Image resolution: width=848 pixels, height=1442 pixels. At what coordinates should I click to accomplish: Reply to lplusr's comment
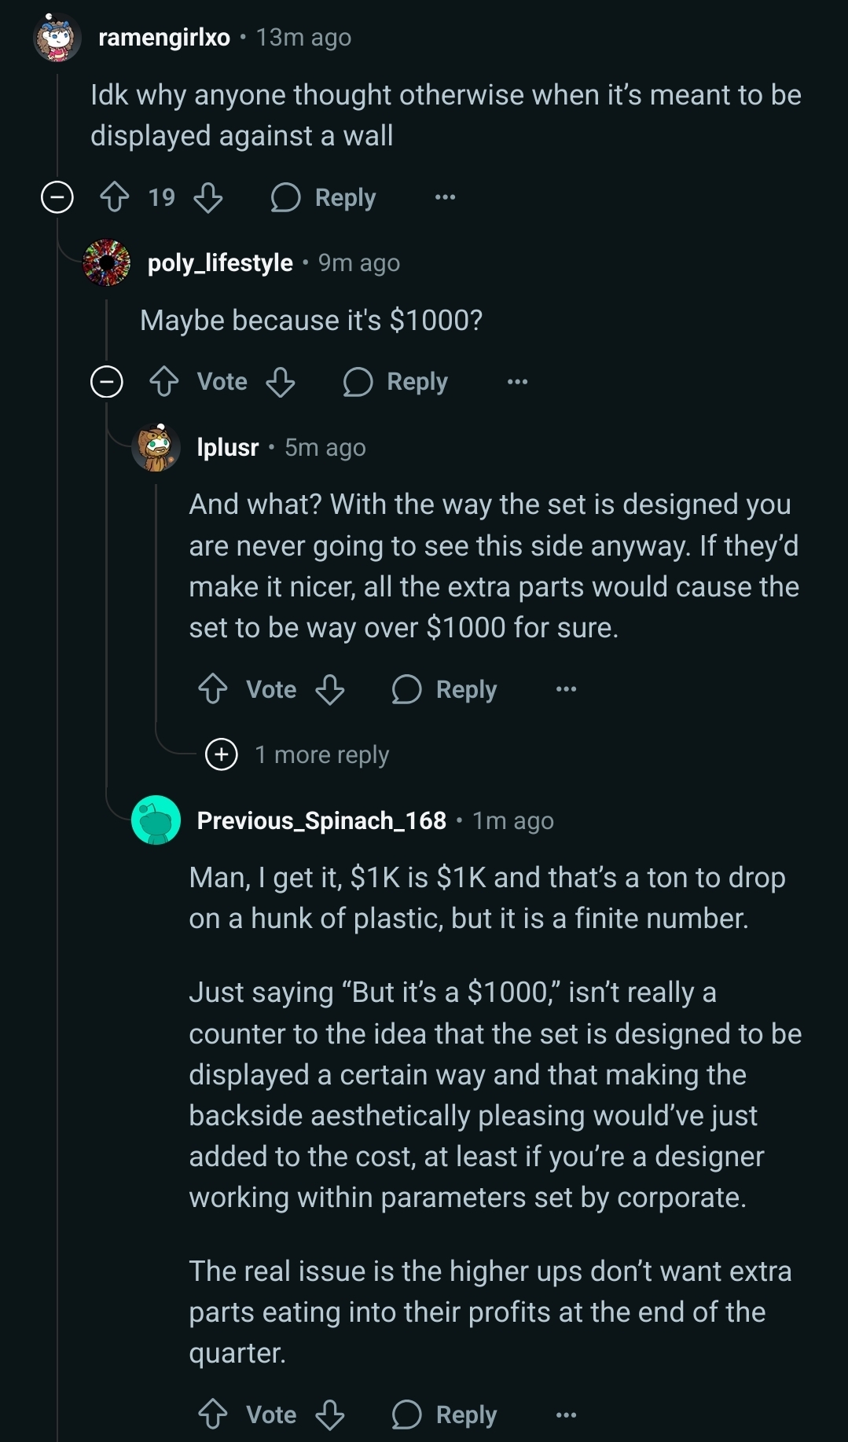(445, 689)
